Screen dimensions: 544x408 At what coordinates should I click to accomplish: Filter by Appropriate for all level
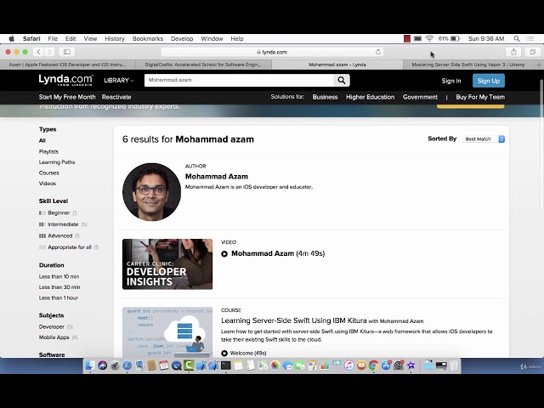(69, 247)
